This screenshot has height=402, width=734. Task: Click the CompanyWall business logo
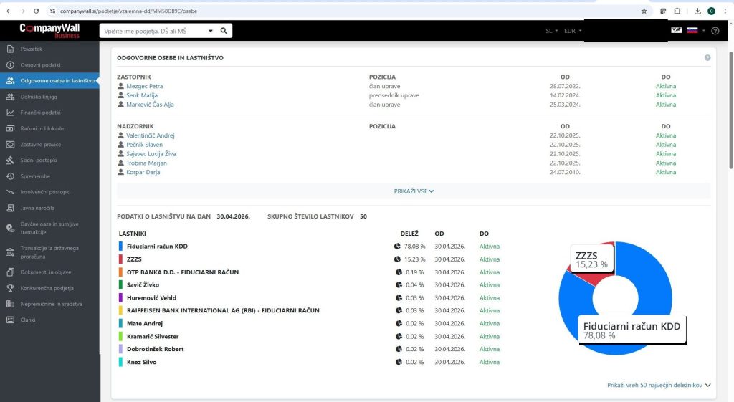(x=49, y=30)
